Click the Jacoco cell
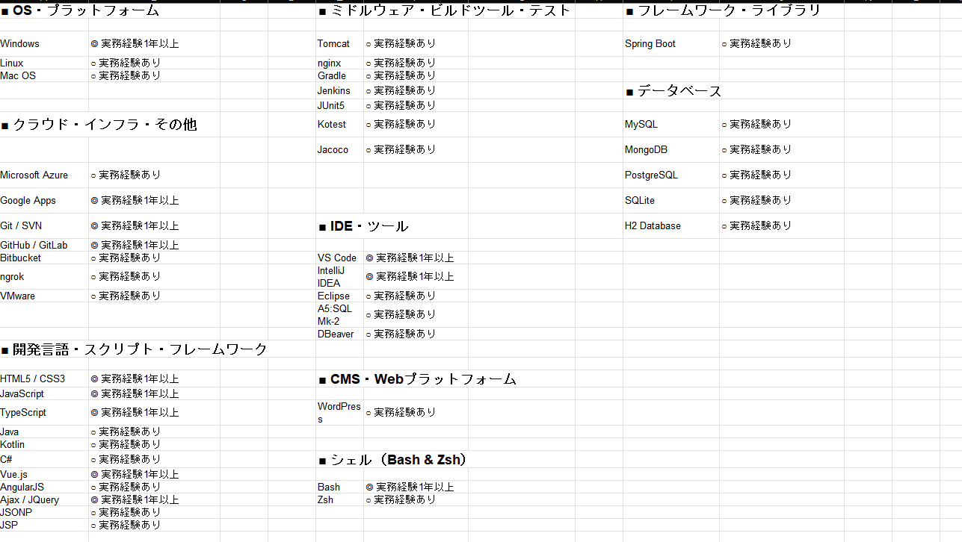Viewport: 962px width, 542px height. point(339,150)
